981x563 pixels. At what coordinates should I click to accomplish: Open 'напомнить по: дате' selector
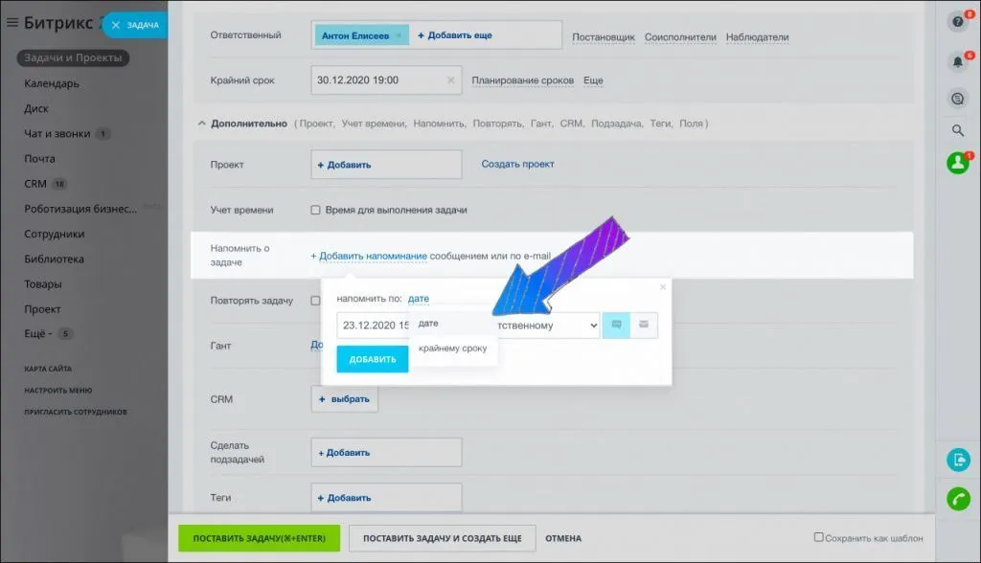pyautogui.click(x=418, y=299)
